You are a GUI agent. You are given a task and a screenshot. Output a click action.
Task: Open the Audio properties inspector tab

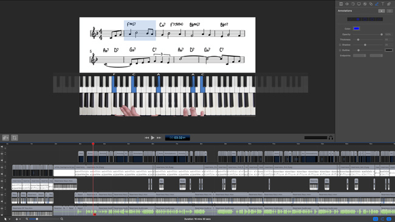click(347, 4)
